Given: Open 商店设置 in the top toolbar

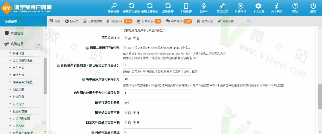Looking at the screenshot, I should [225, 21].
